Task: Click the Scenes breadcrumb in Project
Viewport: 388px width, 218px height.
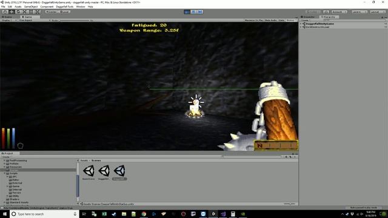Action: (x=96, y=160)
